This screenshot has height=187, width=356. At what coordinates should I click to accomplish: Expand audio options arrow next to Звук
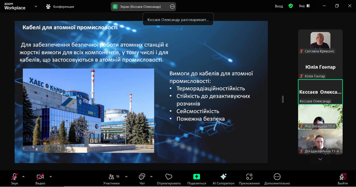coord(23,176)
